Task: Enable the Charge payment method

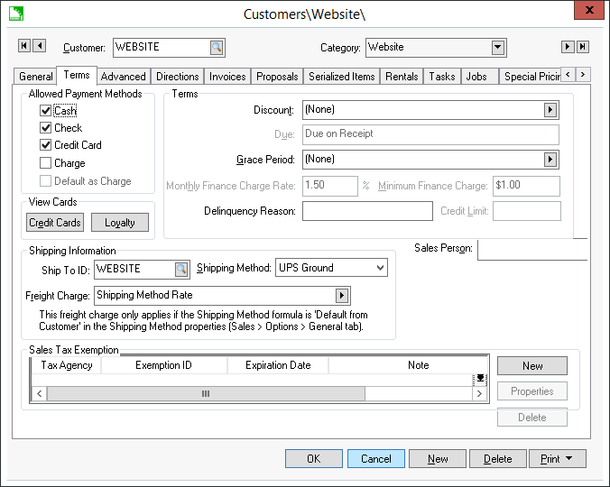Action: 46,163
